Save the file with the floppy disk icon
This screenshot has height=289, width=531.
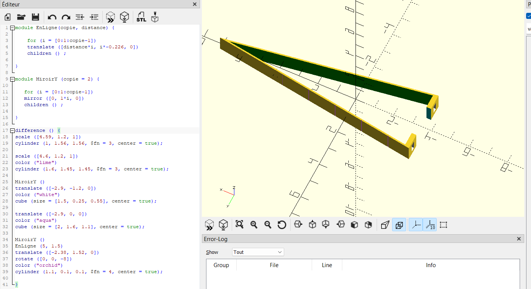click(35, 17)
